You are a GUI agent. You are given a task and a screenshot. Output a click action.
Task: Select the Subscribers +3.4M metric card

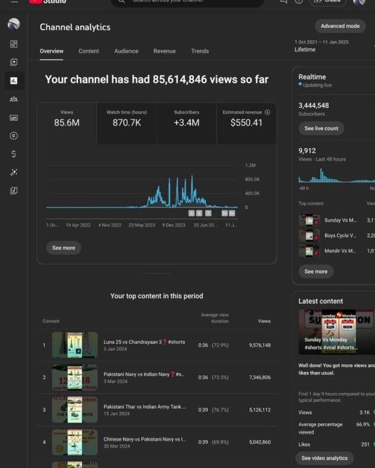click(x=187, y=123)
